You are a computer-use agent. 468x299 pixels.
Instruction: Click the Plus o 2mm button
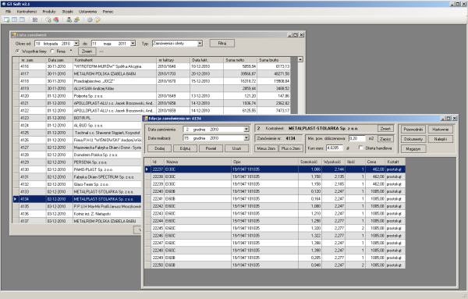coord(291,148)
